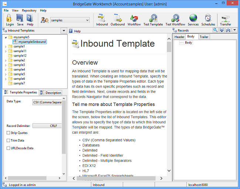This screenshot has height=189, width=240.
Task: Open the Data Type CSV combo box
Action: click(x=47, y=102)
